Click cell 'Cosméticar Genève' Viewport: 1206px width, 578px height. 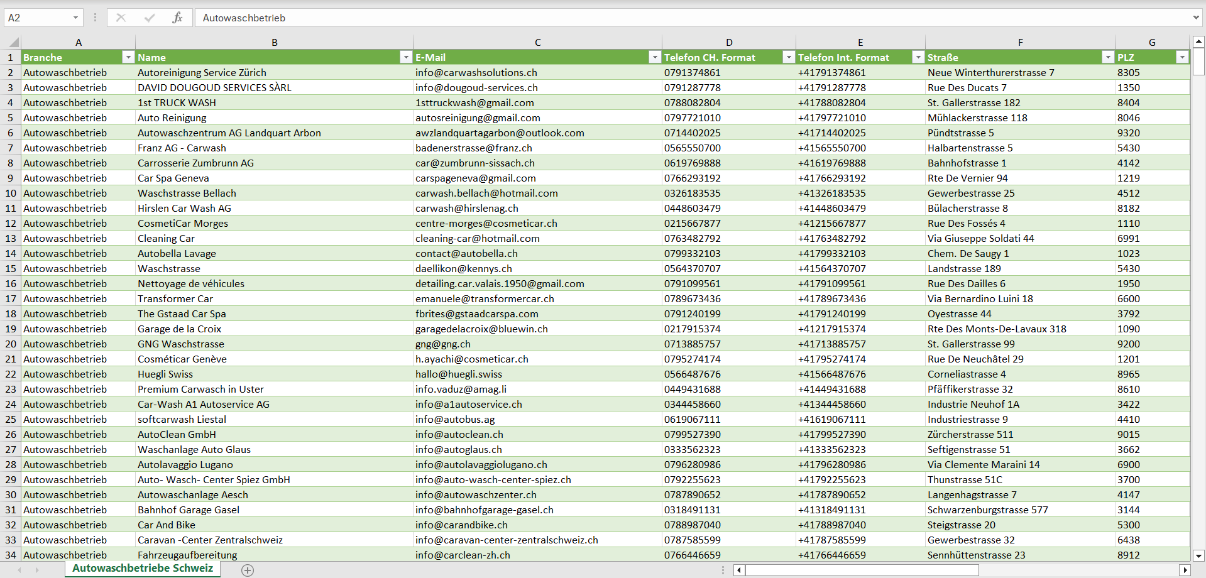click(x=274, y=359)
